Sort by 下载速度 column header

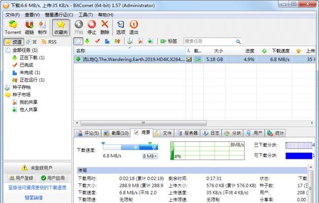coord(274,51)
